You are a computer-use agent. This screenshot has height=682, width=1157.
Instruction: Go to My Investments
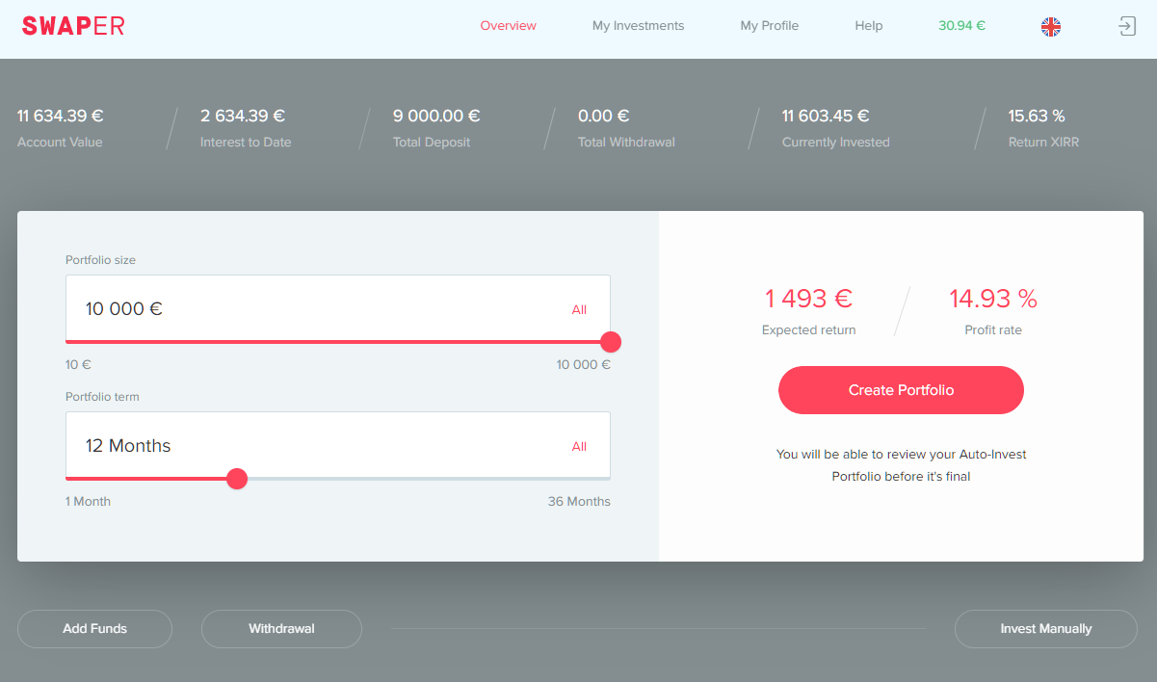coord(638,26)
